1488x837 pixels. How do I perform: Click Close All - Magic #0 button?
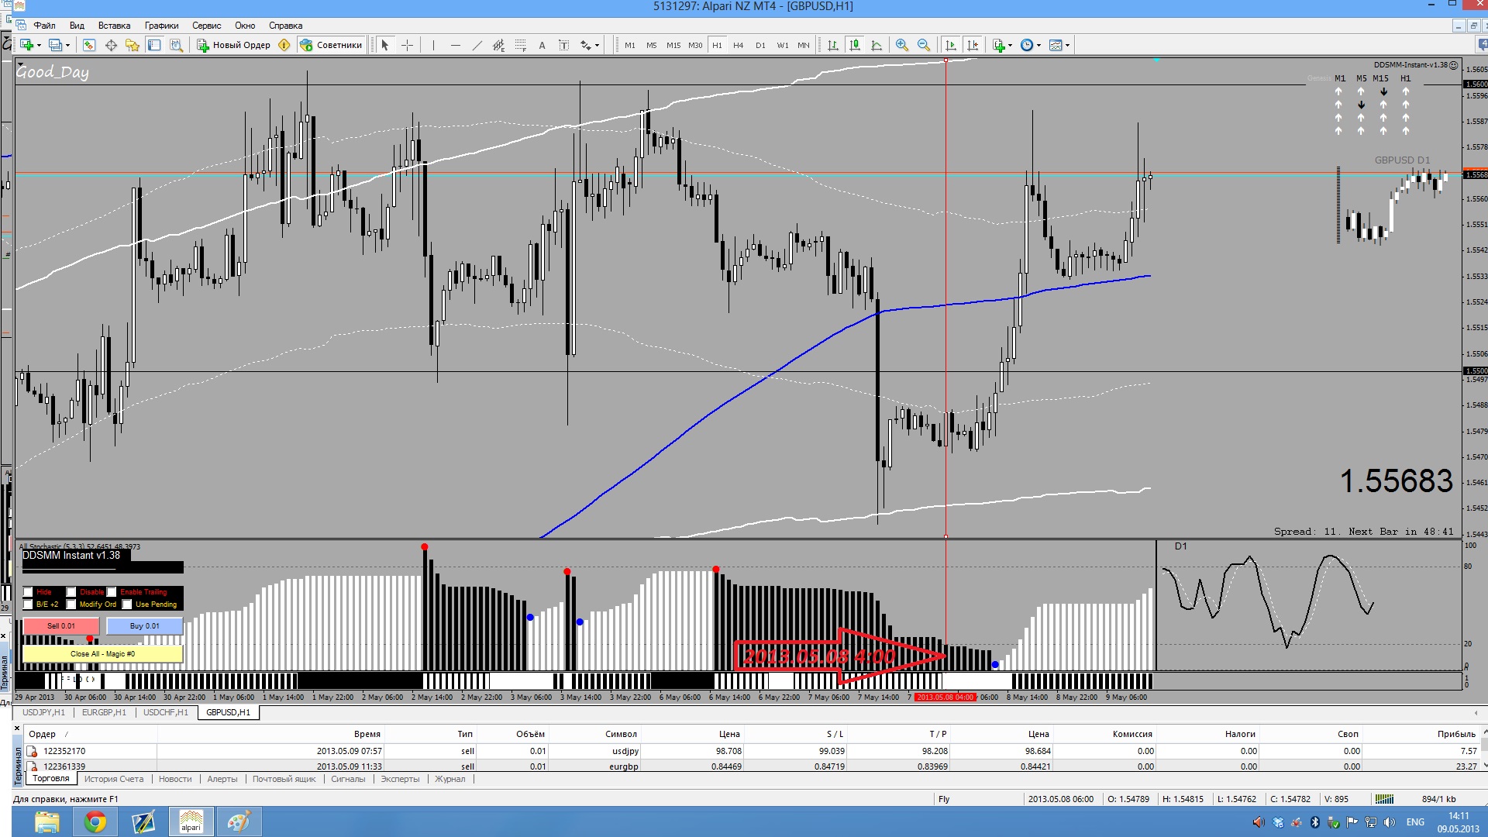[x=102, y=654]
